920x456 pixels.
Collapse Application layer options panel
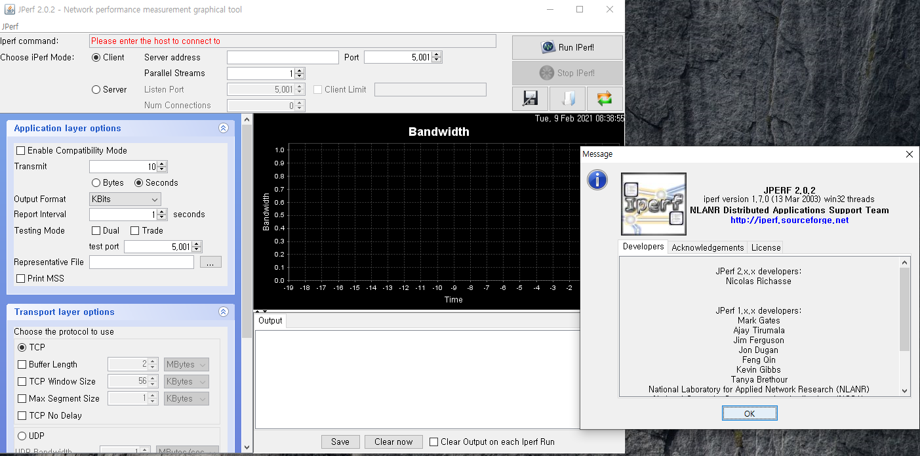click(223, 129)
